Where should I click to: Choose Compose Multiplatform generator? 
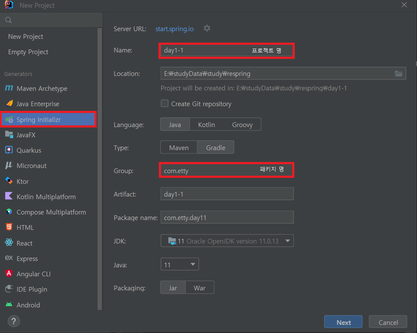[49, 212]
